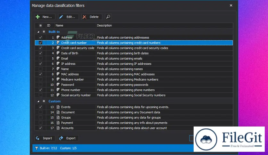The image size is (268, 155).
Task: Click the tag icon beside Credit card security code
Action: 58,48
